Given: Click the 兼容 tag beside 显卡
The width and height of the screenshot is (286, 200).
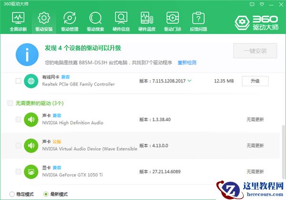Looking at the screenshot, I should coord(57,168).
